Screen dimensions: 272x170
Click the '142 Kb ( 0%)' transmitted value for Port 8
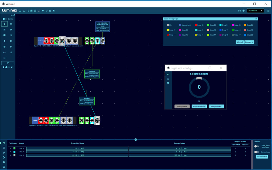tap(77, 155)
